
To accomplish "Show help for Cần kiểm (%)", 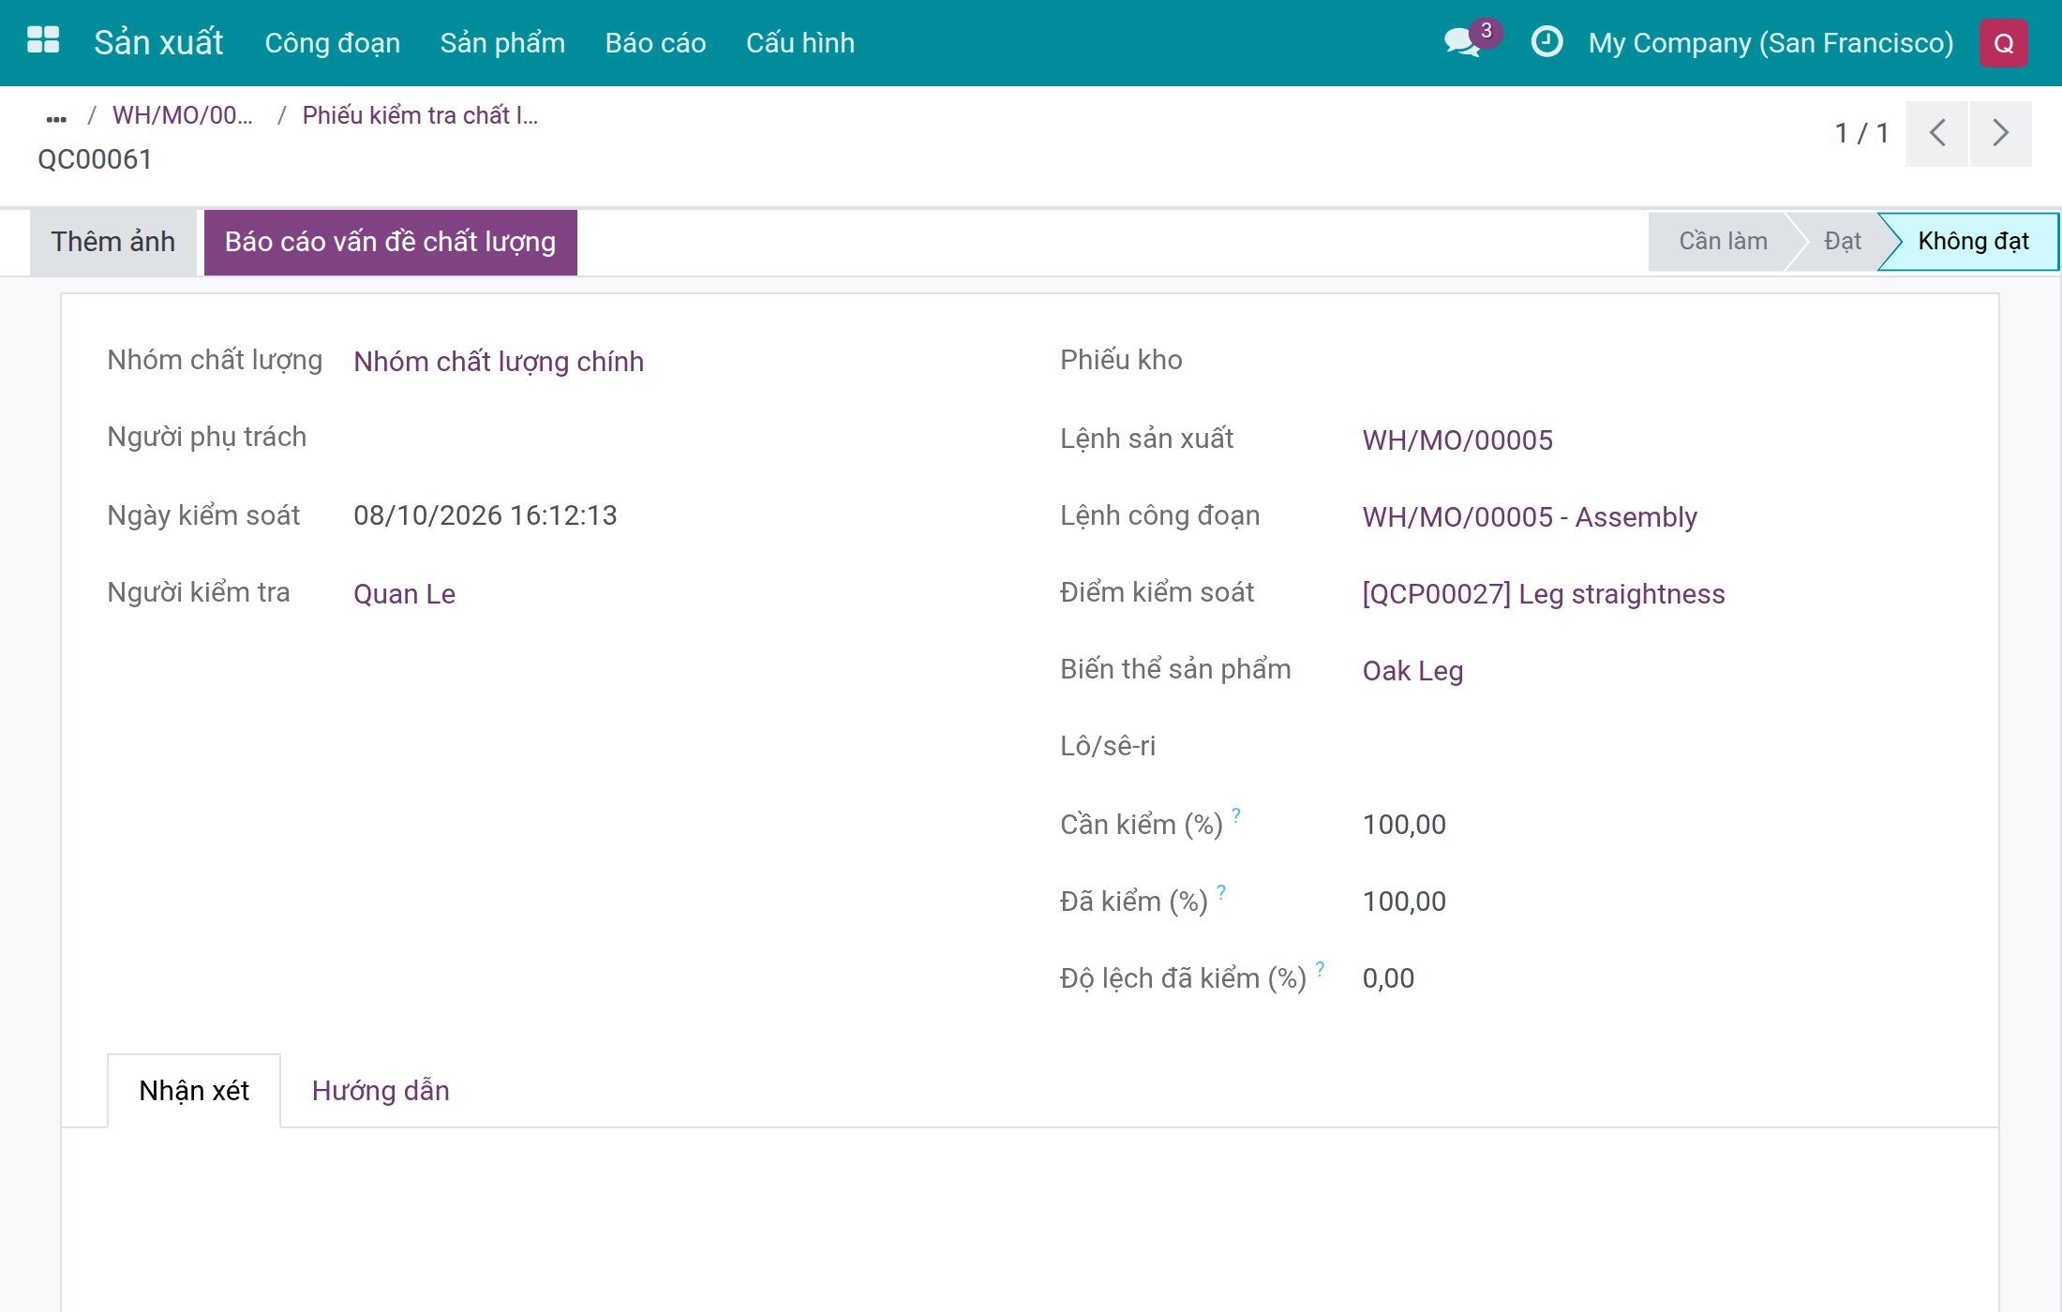I will coord(1236,814).
